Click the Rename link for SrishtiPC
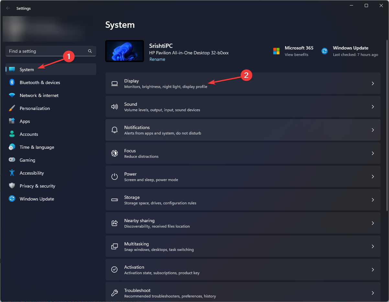 (157, 59)
